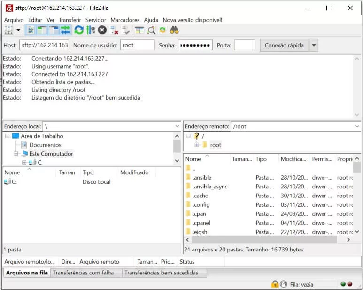Image resolution: width=363 pixels, height=290 pixels.
Task: Select the .eigsh folder row
Action: [x=269, y=232]
